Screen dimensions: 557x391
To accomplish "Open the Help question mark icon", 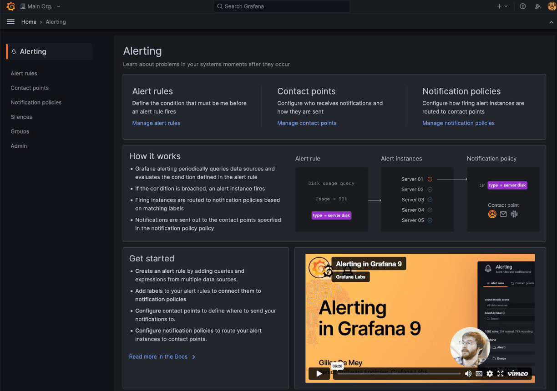I will (522, 6).
